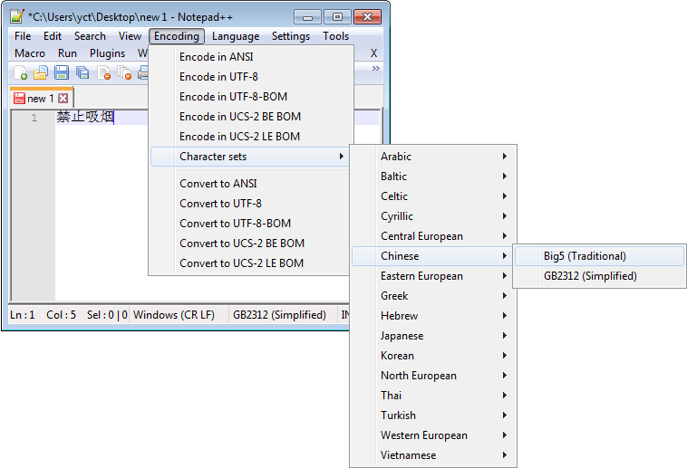Choose Encode in UCS-2 LE BOM

coord(239,137)
